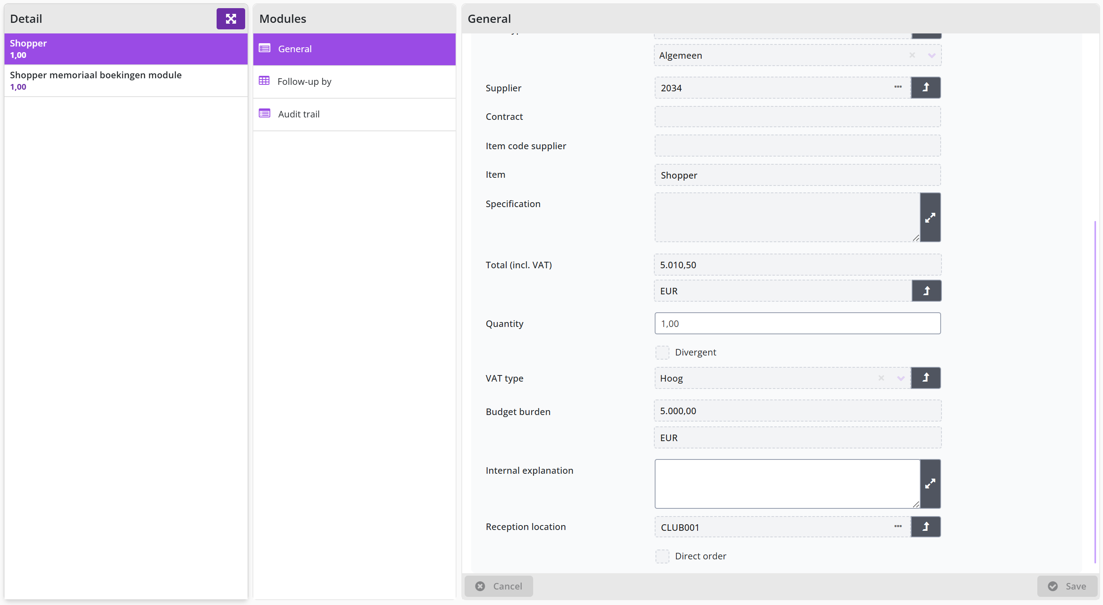
Task: Select the General module
Action: 354,49
